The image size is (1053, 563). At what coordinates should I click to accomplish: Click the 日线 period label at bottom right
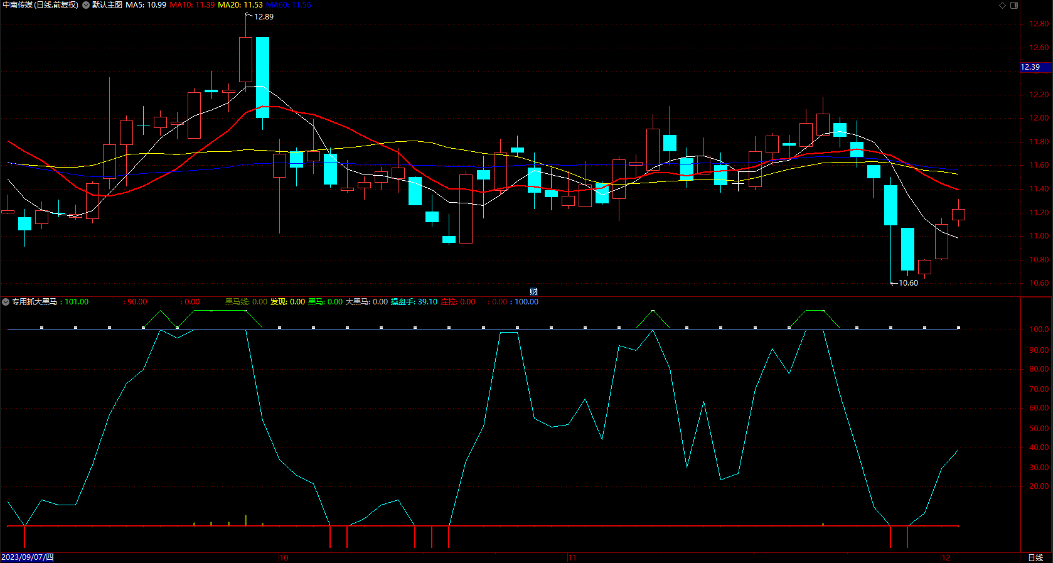[1035, 557]
